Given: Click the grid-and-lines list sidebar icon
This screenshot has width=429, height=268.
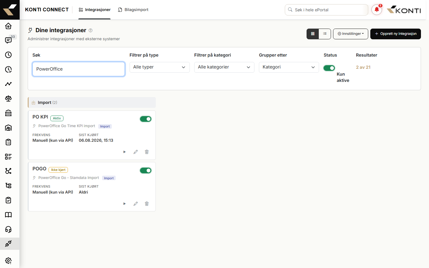Looking at the screenshot, I should pyautogui.click(x=8, y=157).
